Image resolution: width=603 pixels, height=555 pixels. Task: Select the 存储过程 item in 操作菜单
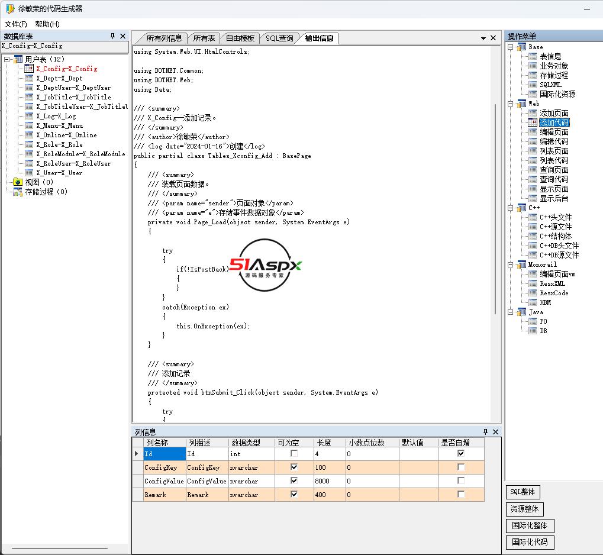(x=554, y=75)
